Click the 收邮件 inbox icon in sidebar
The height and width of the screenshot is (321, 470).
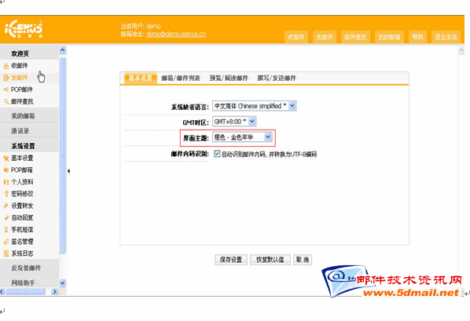click(x=6, y=66)
